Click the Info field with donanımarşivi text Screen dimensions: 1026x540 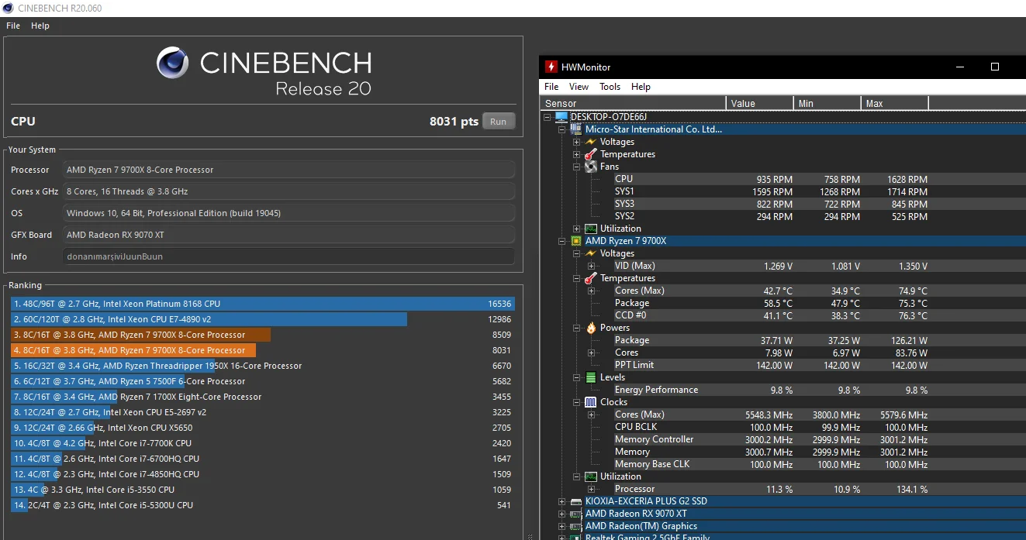tap(288, 256)
